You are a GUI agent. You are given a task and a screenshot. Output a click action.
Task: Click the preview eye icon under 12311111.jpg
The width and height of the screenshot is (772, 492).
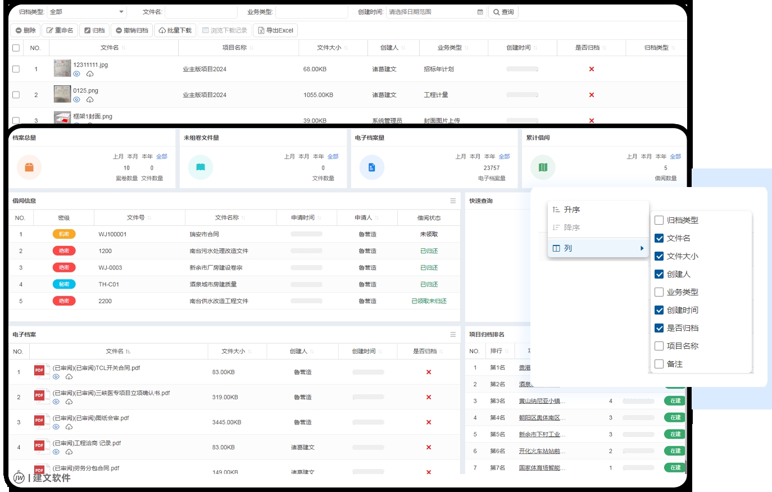(76, 74)
